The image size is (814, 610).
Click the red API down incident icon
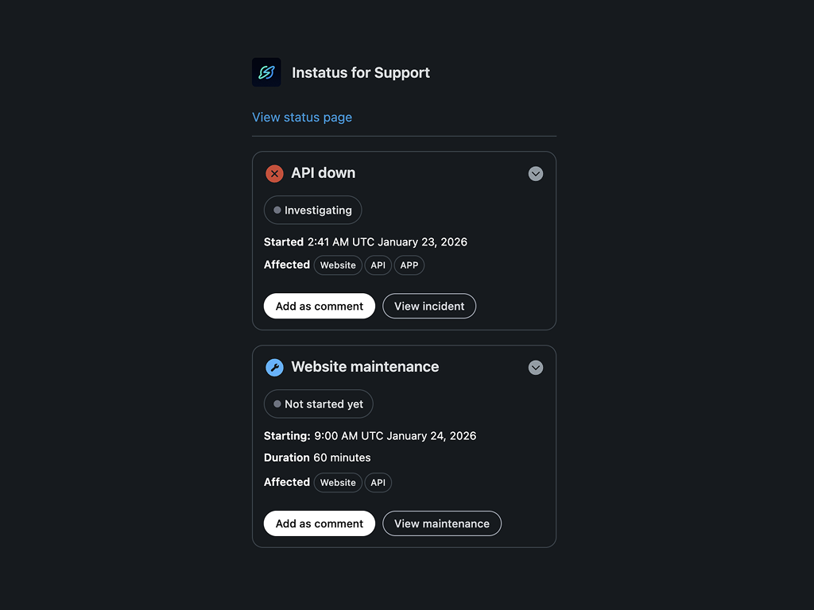274,173
